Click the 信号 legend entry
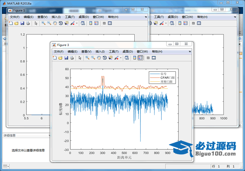Viewport: 245px width, 171px height. (163, 74)
